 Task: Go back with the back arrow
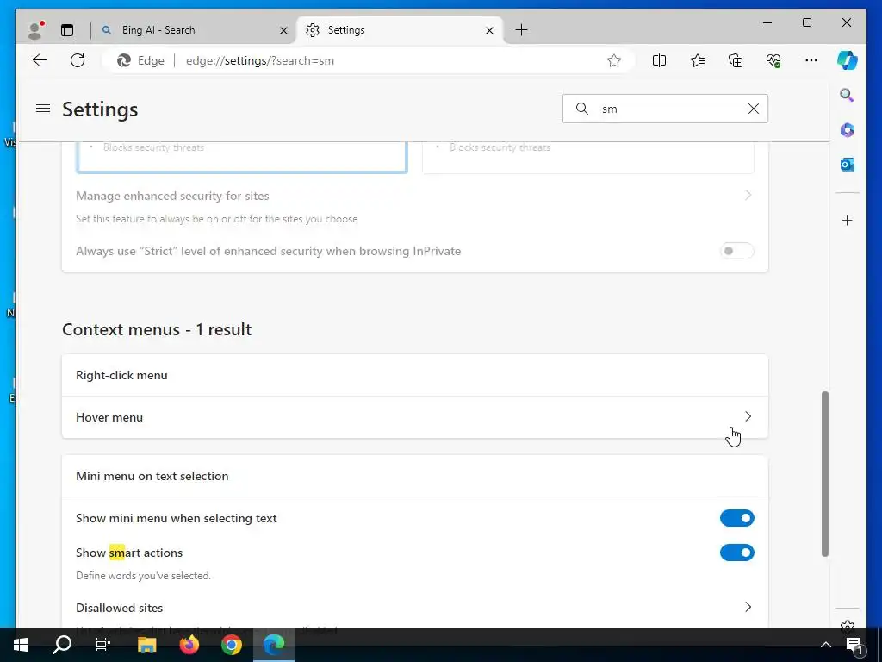click(40, 60)
